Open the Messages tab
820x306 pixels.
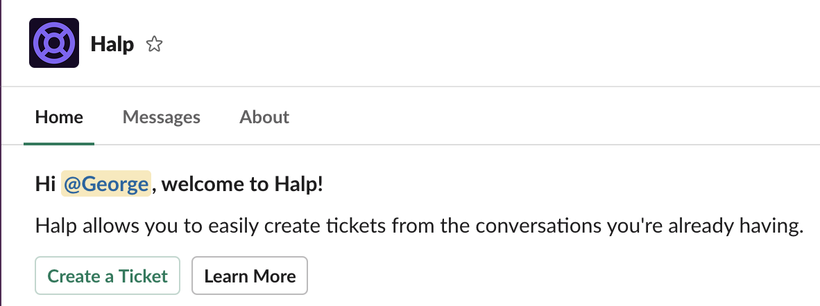click(x=161, y=117)
